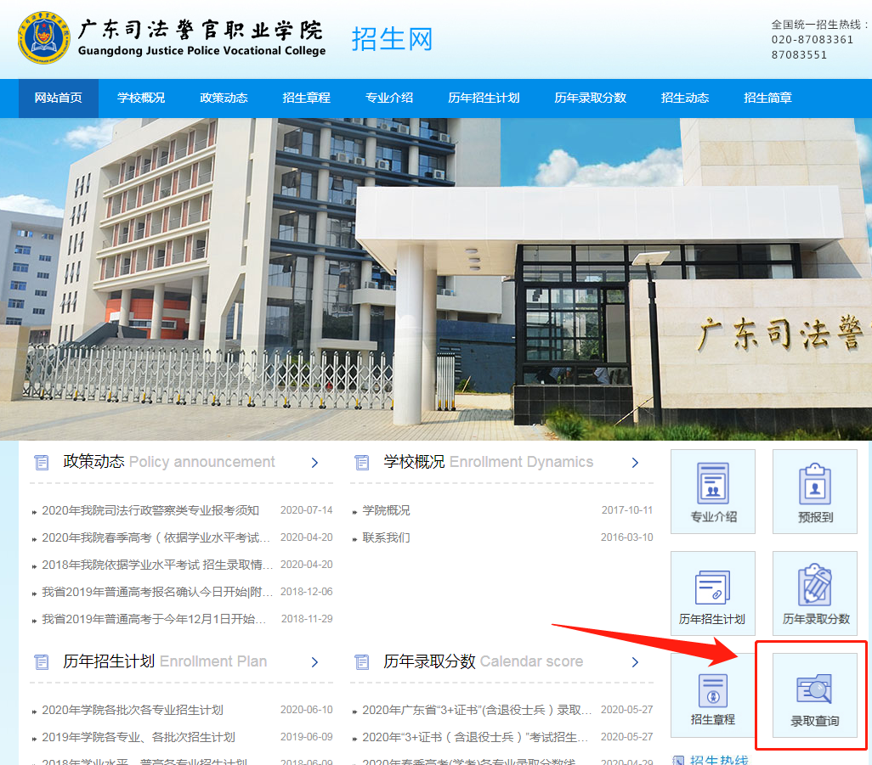
Task: Click hotline number 87083551
Action: pyautogui.click(x=799, y=54)
